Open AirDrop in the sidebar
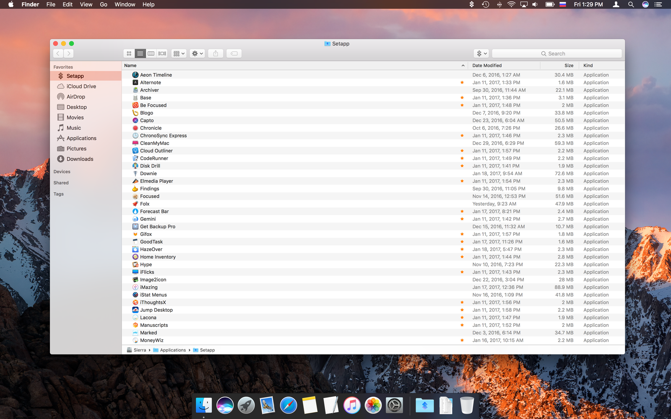Viewport: 671px width, 419px height. 86,97
